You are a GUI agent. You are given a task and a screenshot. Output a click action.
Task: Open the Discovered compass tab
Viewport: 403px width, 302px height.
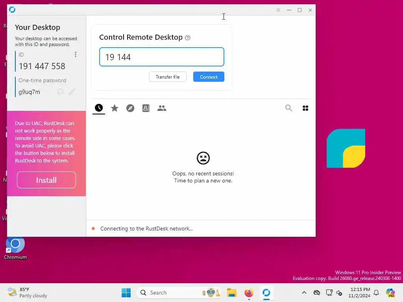click(x=130, y=108)
